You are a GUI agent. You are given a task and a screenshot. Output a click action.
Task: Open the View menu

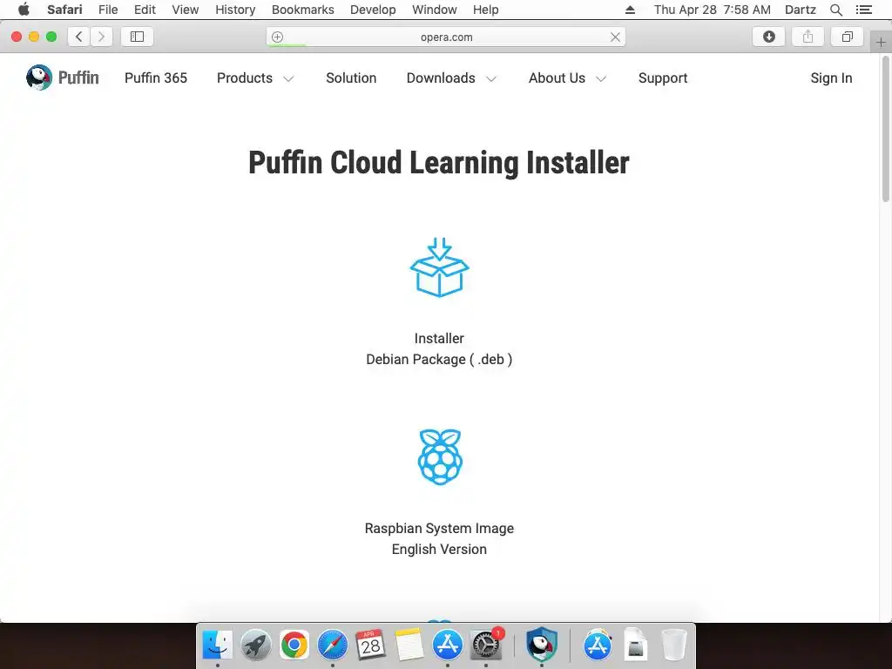click(x=186, y=10)
